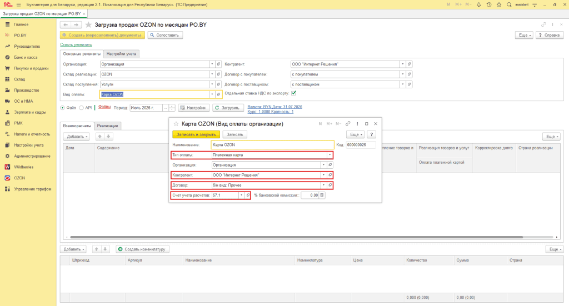Add this form to favorites star
The width and height of the screenshot is (569, 306).
[88, 24]
